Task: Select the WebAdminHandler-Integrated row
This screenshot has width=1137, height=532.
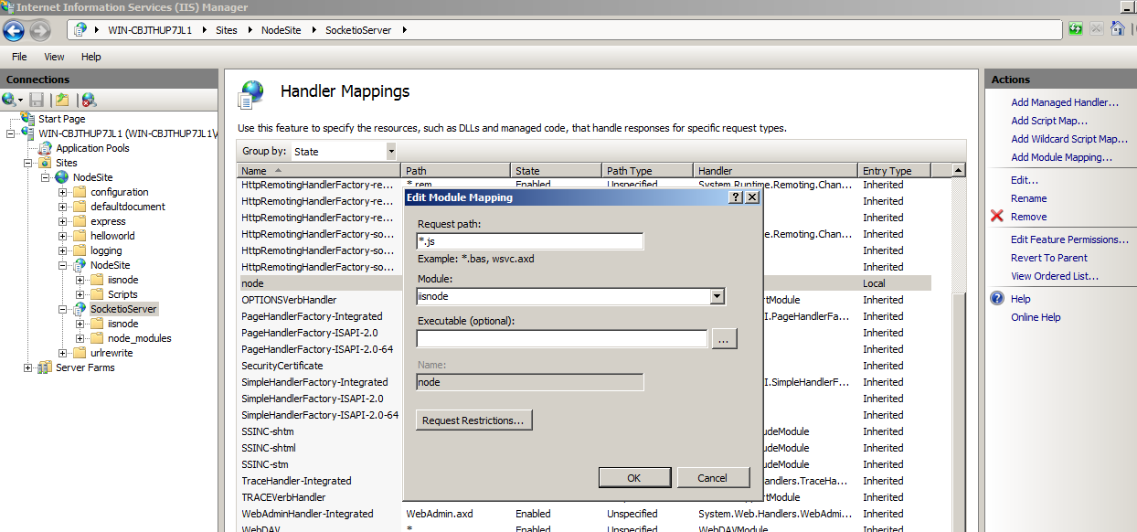Action: click(585, 514)
